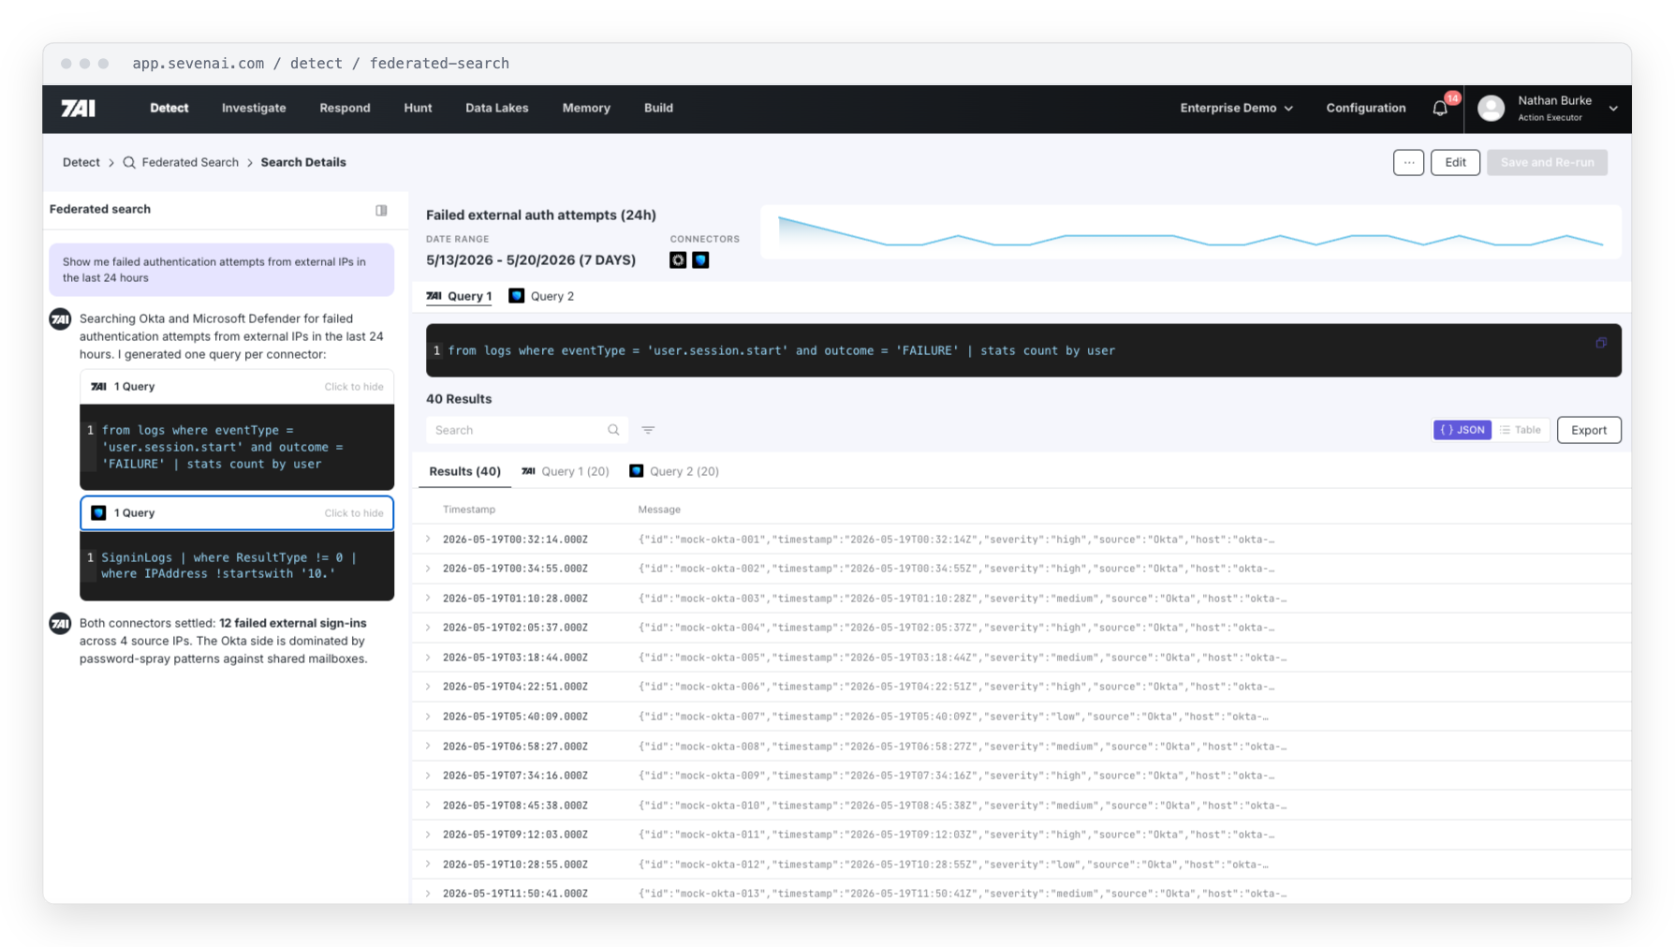Open the Investigate nav item
This screenshot has height=947, width=1675.
pos(254,109)
